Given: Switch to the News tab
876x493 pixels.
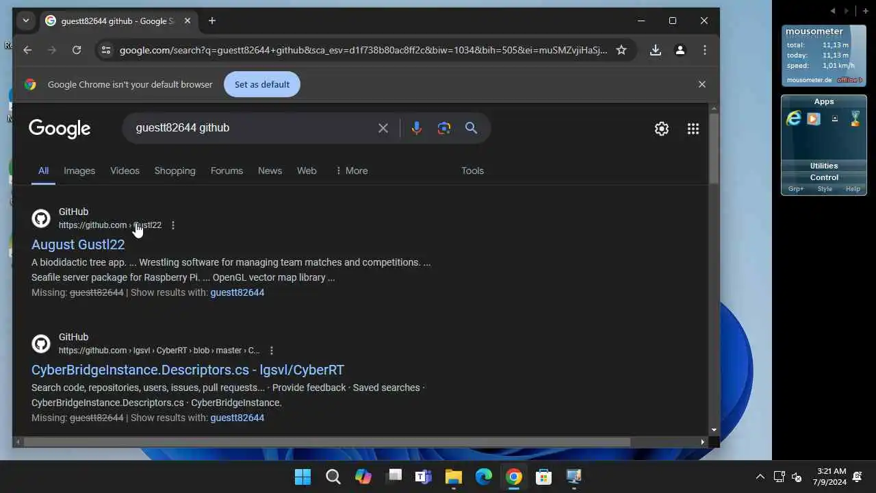Looking at the screenshot, I should coord(270,170).
